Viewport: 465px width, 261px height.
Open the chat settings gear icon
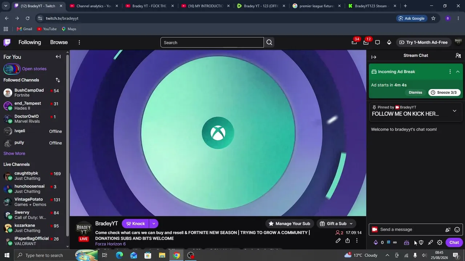[440, 243]
